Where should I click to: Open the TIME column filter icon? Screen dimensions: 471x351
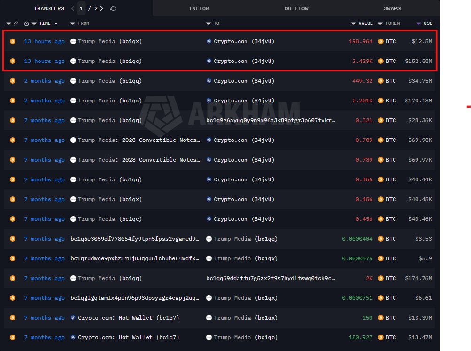point(34,23)
